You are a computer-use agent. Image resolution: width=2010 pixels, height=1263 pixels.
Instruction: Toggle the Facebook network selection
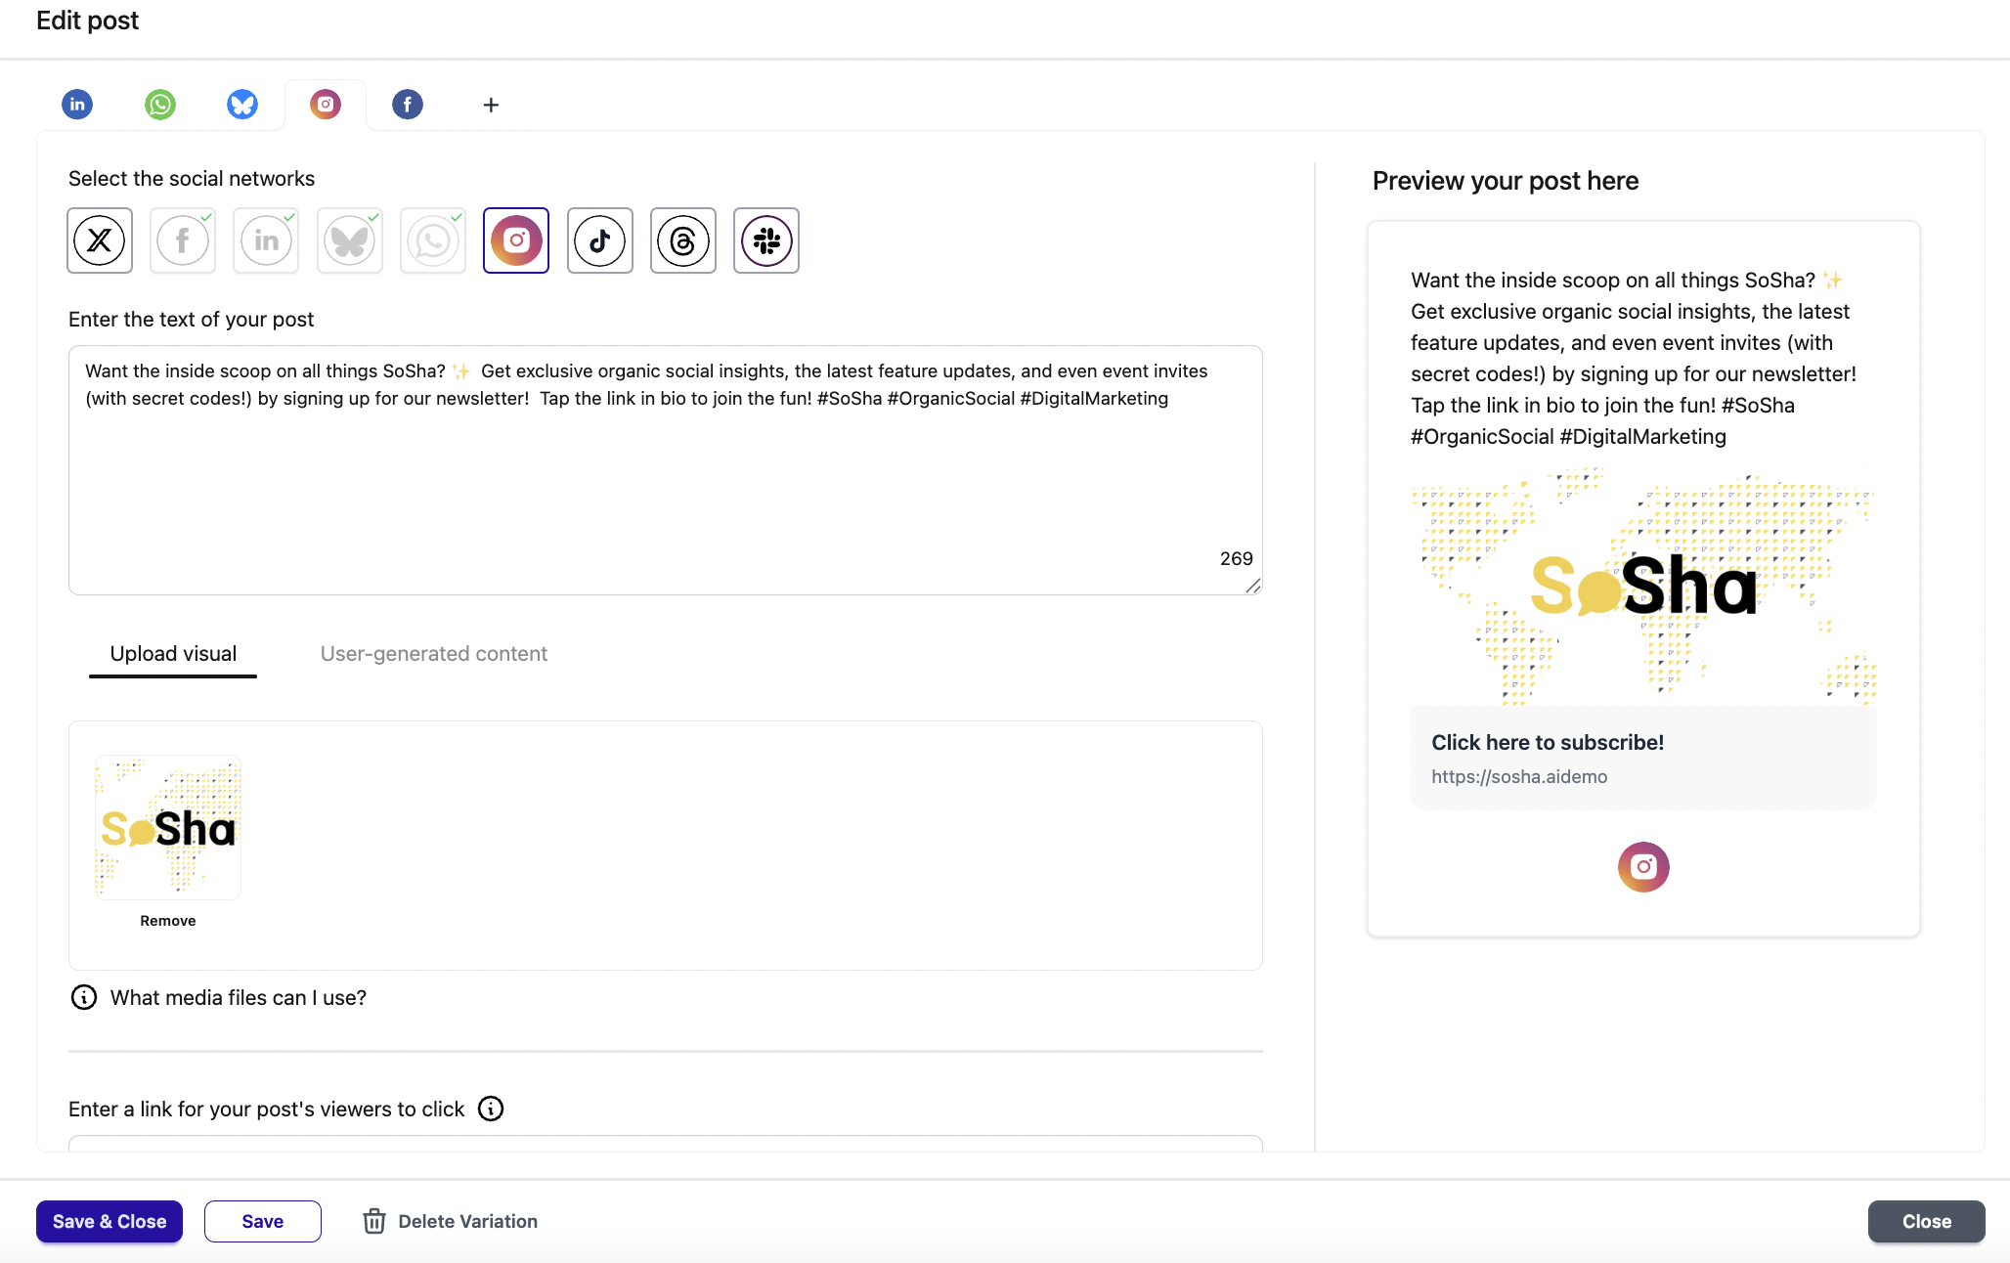(183, 240)
